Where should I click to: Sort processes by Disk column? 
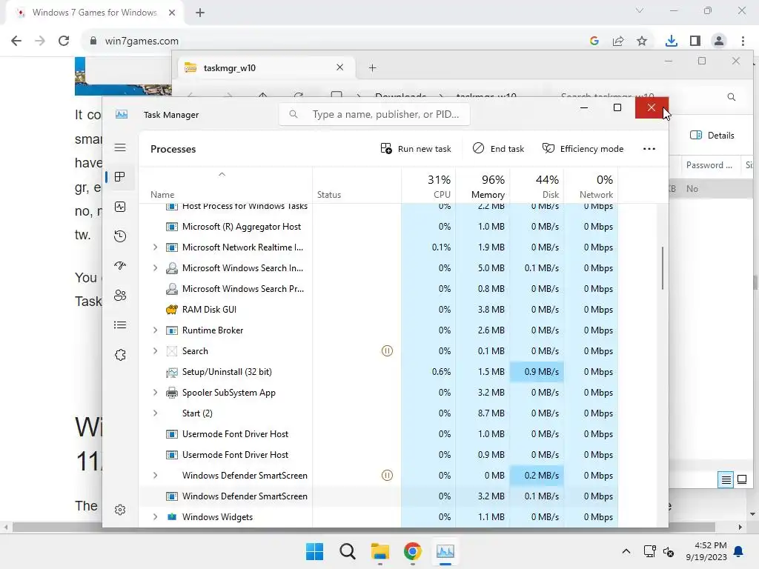[537, 186]
